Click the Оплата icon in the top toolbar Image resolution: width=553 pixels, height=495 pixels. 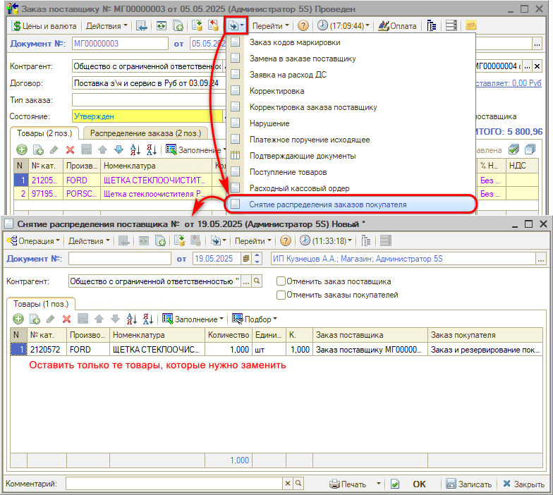[x=397, y=26]
